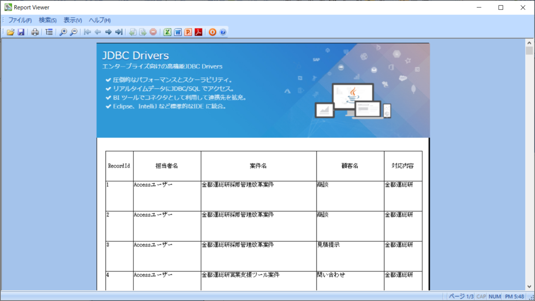Go to first page arrow icon
This screenshot has height=301, width=535.
click(88, 32)
